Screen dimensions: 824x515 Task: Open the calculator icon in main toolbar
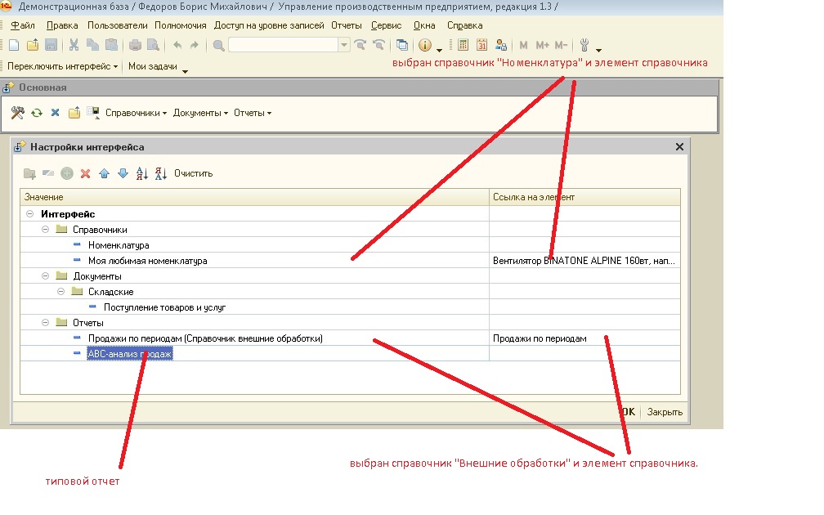463,45
